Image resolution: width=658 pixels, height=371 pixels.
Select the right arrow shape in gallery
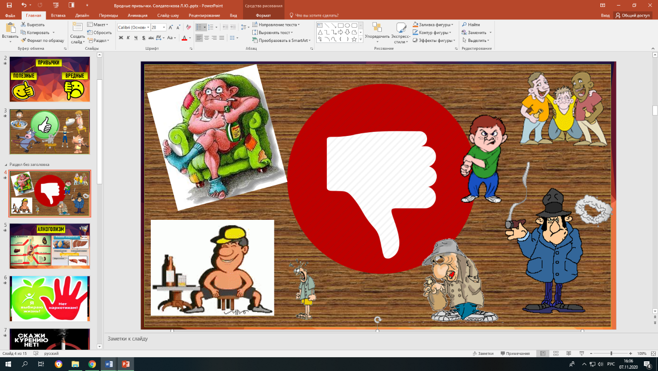(x=340, y=32)
